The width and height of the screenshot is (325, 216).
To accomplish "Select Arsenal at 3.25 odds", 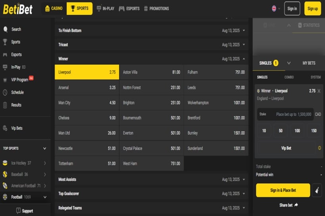I will (x=87, y=88).
